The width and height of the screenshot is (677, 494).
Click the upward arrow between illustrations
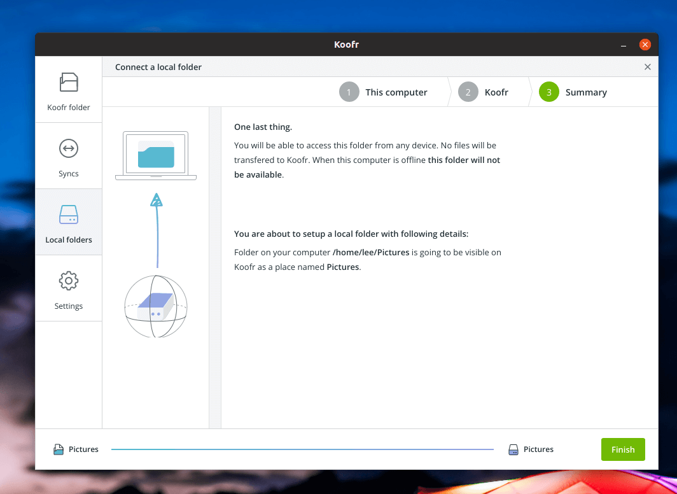pyautogui.click(x=157, y=229)
